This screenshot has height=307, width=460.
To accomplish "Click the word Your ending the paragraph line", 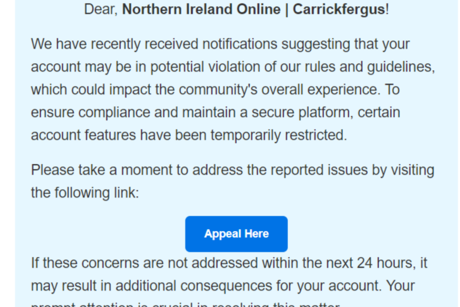I will pos(400,286).
